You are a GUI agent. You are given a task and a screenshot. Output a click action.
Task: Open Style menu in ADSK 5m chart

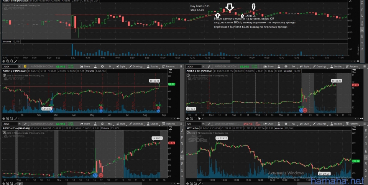(304, 66)
